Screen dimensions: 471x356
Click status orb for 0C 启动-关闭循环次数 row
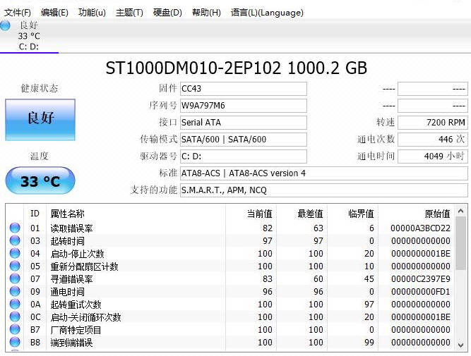click(x=15, y=317)
